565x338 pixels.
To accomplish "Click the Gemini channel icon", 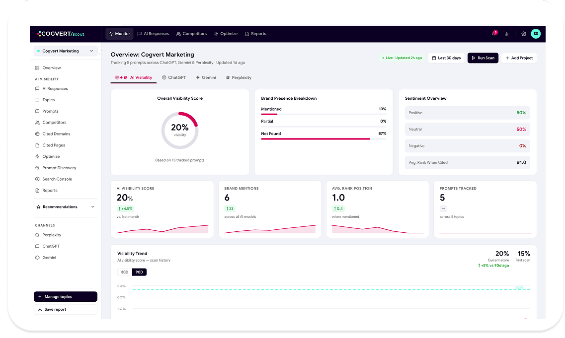I will 37,258.
